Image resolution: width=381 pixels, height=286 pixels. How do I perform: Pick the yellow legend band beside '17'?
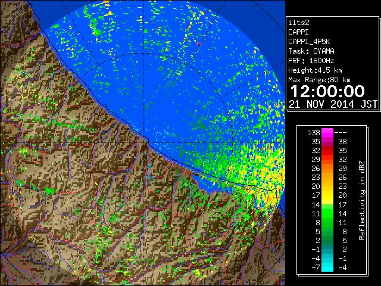[x=327, y=195]
